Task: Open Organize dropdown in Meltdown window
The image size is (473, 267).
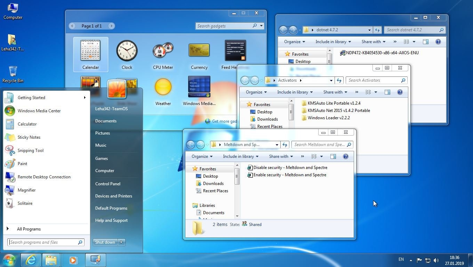Action: [x=202, y=156]
